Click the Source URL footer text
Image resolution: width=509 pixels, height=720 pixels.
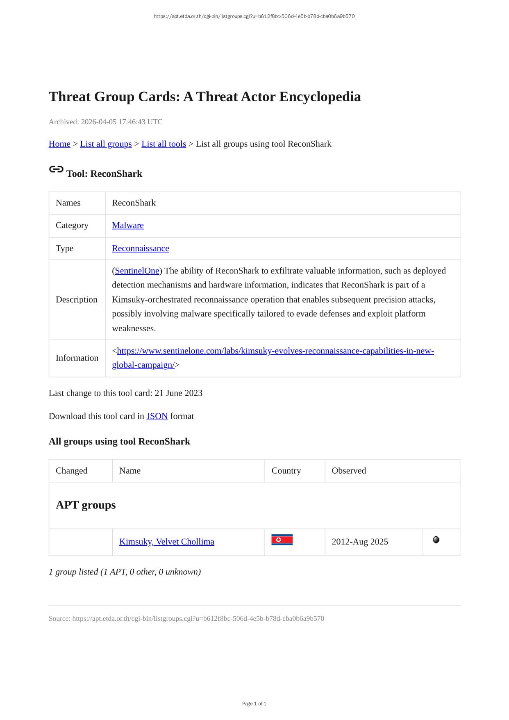click(x=186, y=618)
